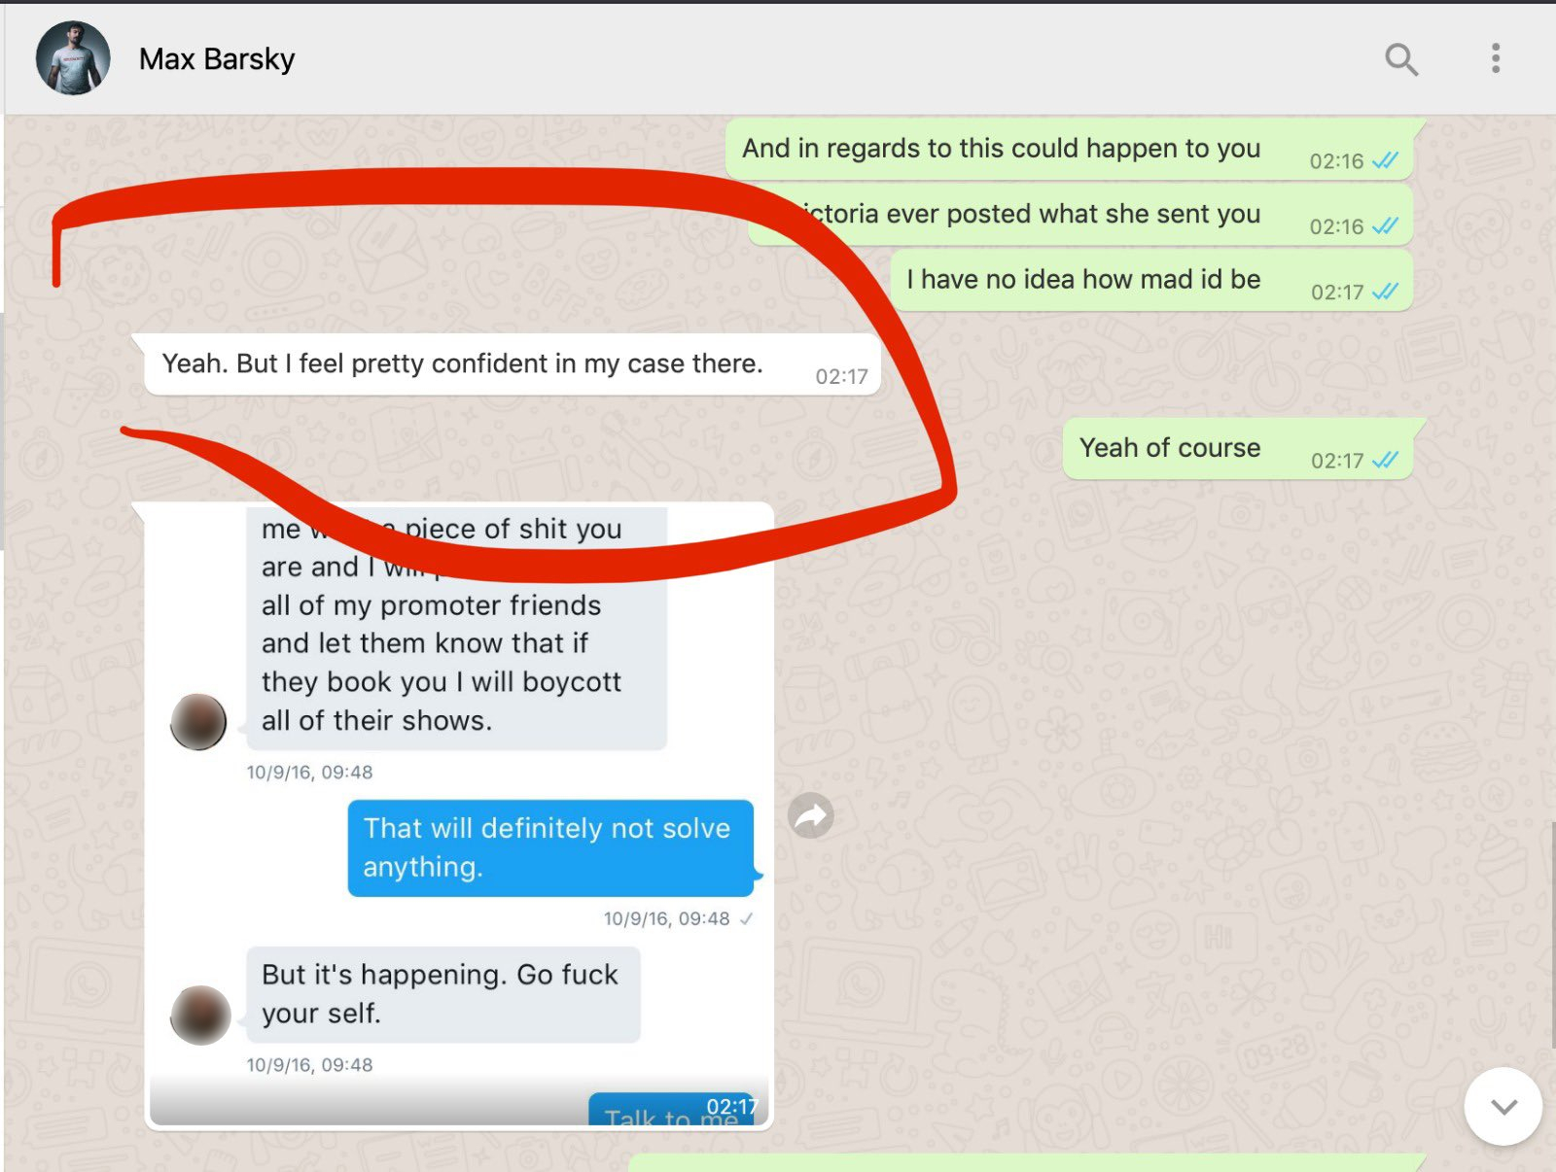Click read ticks on 'I have no idea' message
The image size is (1556, 1172).
1385,292
